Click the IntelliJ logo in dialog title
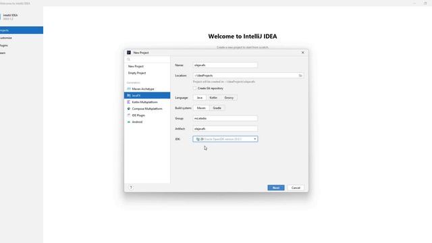432x243 pixels. click(x=129, y=53)
